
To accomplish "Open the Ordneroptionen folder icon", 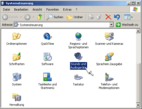I will tap(16, 36).
